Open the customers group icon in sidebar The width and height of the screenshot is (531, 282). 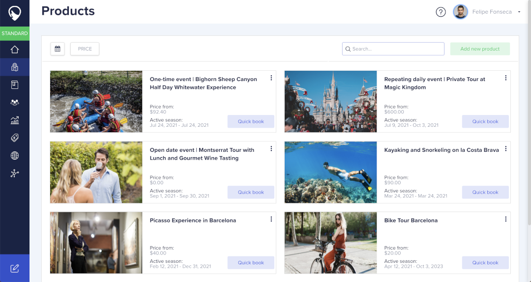[14, 102]
